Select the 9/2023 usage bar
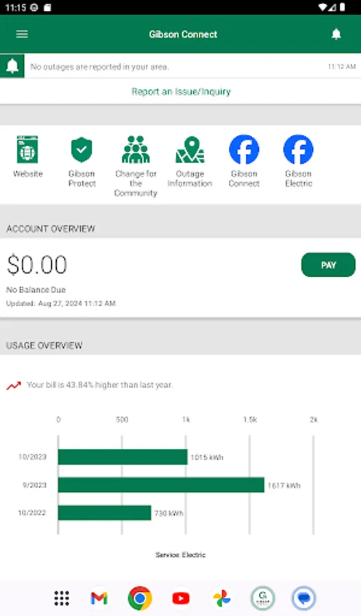The width and height of the screenshot is (361, 616). (x=161, y=485)
